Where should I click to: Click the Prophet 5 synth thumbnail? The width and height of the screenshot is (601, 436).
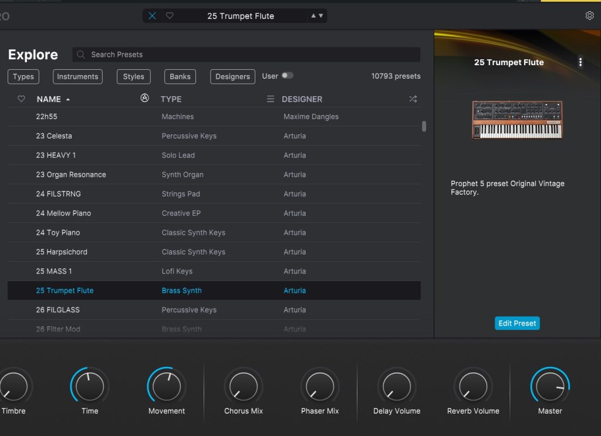point(517,120)
